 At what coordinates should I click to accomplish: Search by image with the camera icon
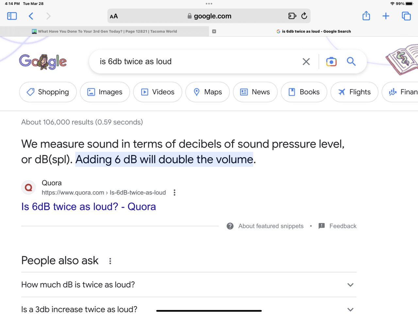pos(331,62)
